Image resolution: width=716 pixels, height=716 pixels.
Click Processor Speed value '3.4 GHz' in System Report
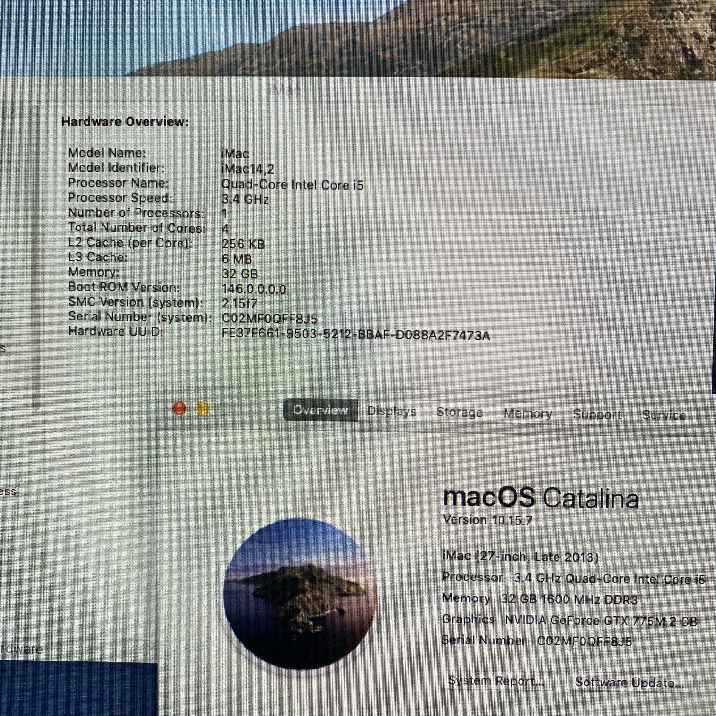[x=245, y=199]
